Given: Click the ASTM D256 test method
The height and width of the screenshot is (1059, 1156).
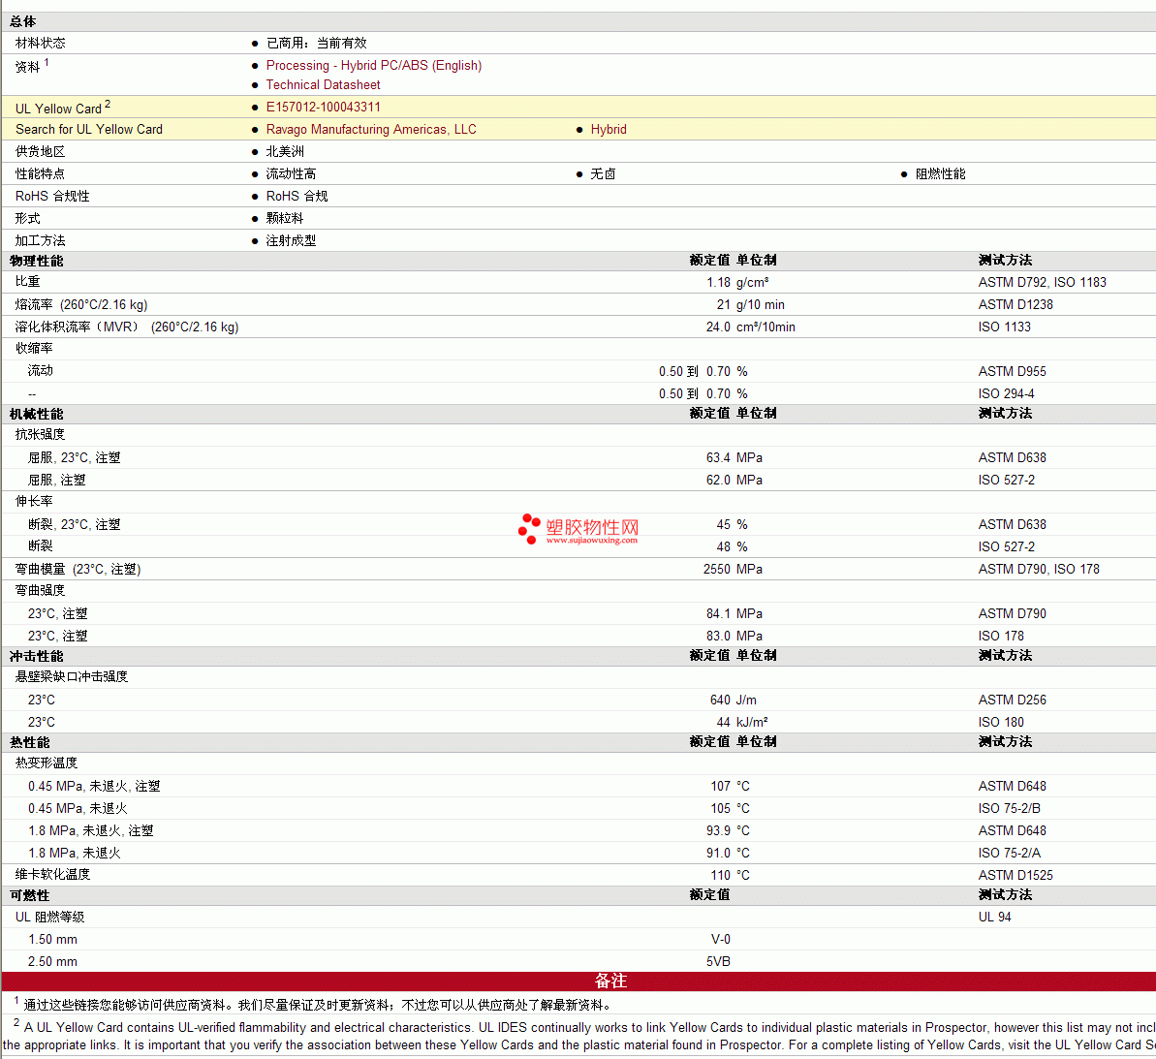Looking at the screenshot, I should tap(1012, 701).
